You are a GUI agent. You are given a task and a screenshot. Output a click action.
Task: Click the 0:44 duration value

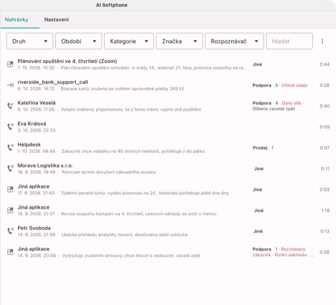click(x=324, y=64)
